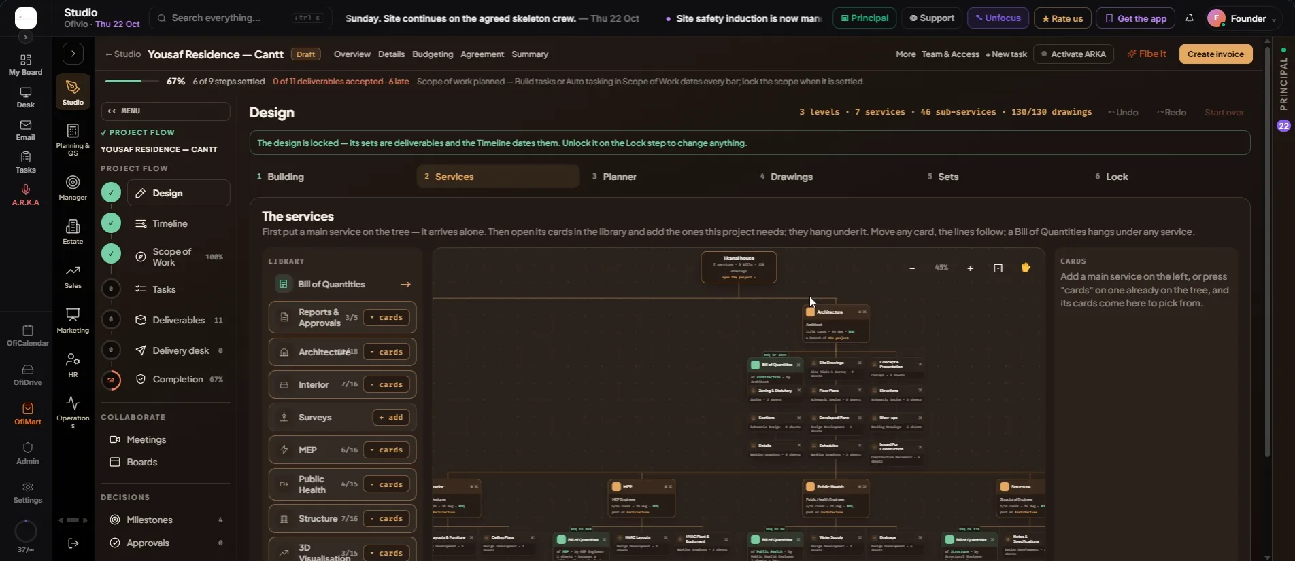Click the 67% project progress bar
The image size is (1295, 561).
132,82
